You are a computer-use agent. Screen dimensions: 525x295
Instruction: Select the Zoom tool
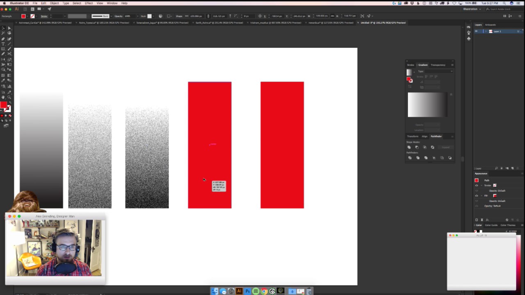(x=9, y=98)
